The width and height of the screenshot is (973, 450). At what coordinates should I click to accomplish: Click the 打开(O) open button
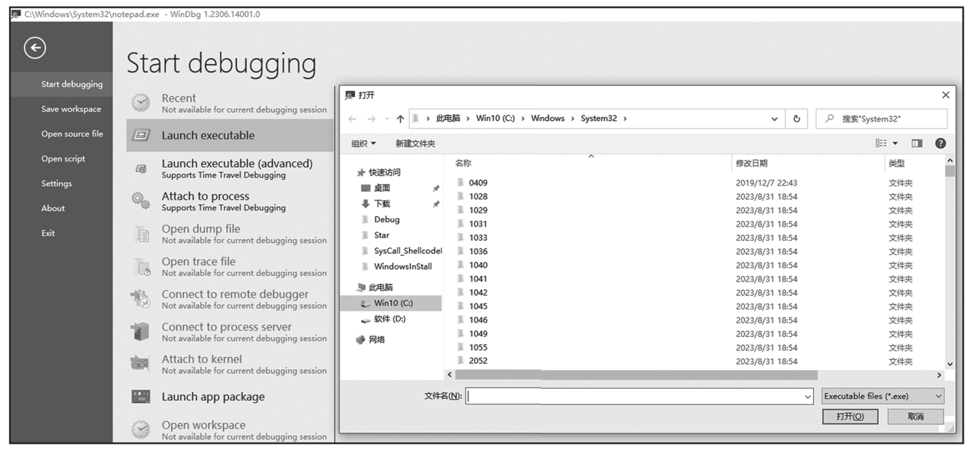(850, 417)
